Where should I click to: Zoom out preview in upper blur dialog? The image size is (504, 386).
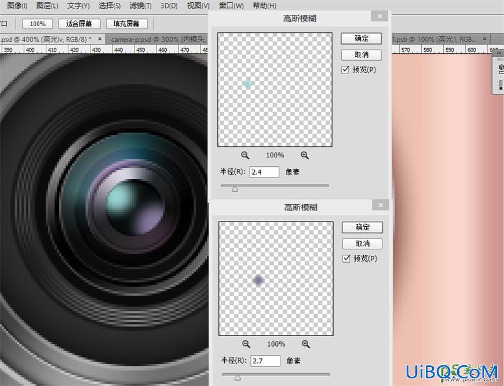245,156
